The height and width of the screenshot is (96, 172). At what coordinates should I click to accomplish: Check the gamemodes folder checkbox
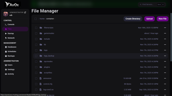tap(36, 33)
